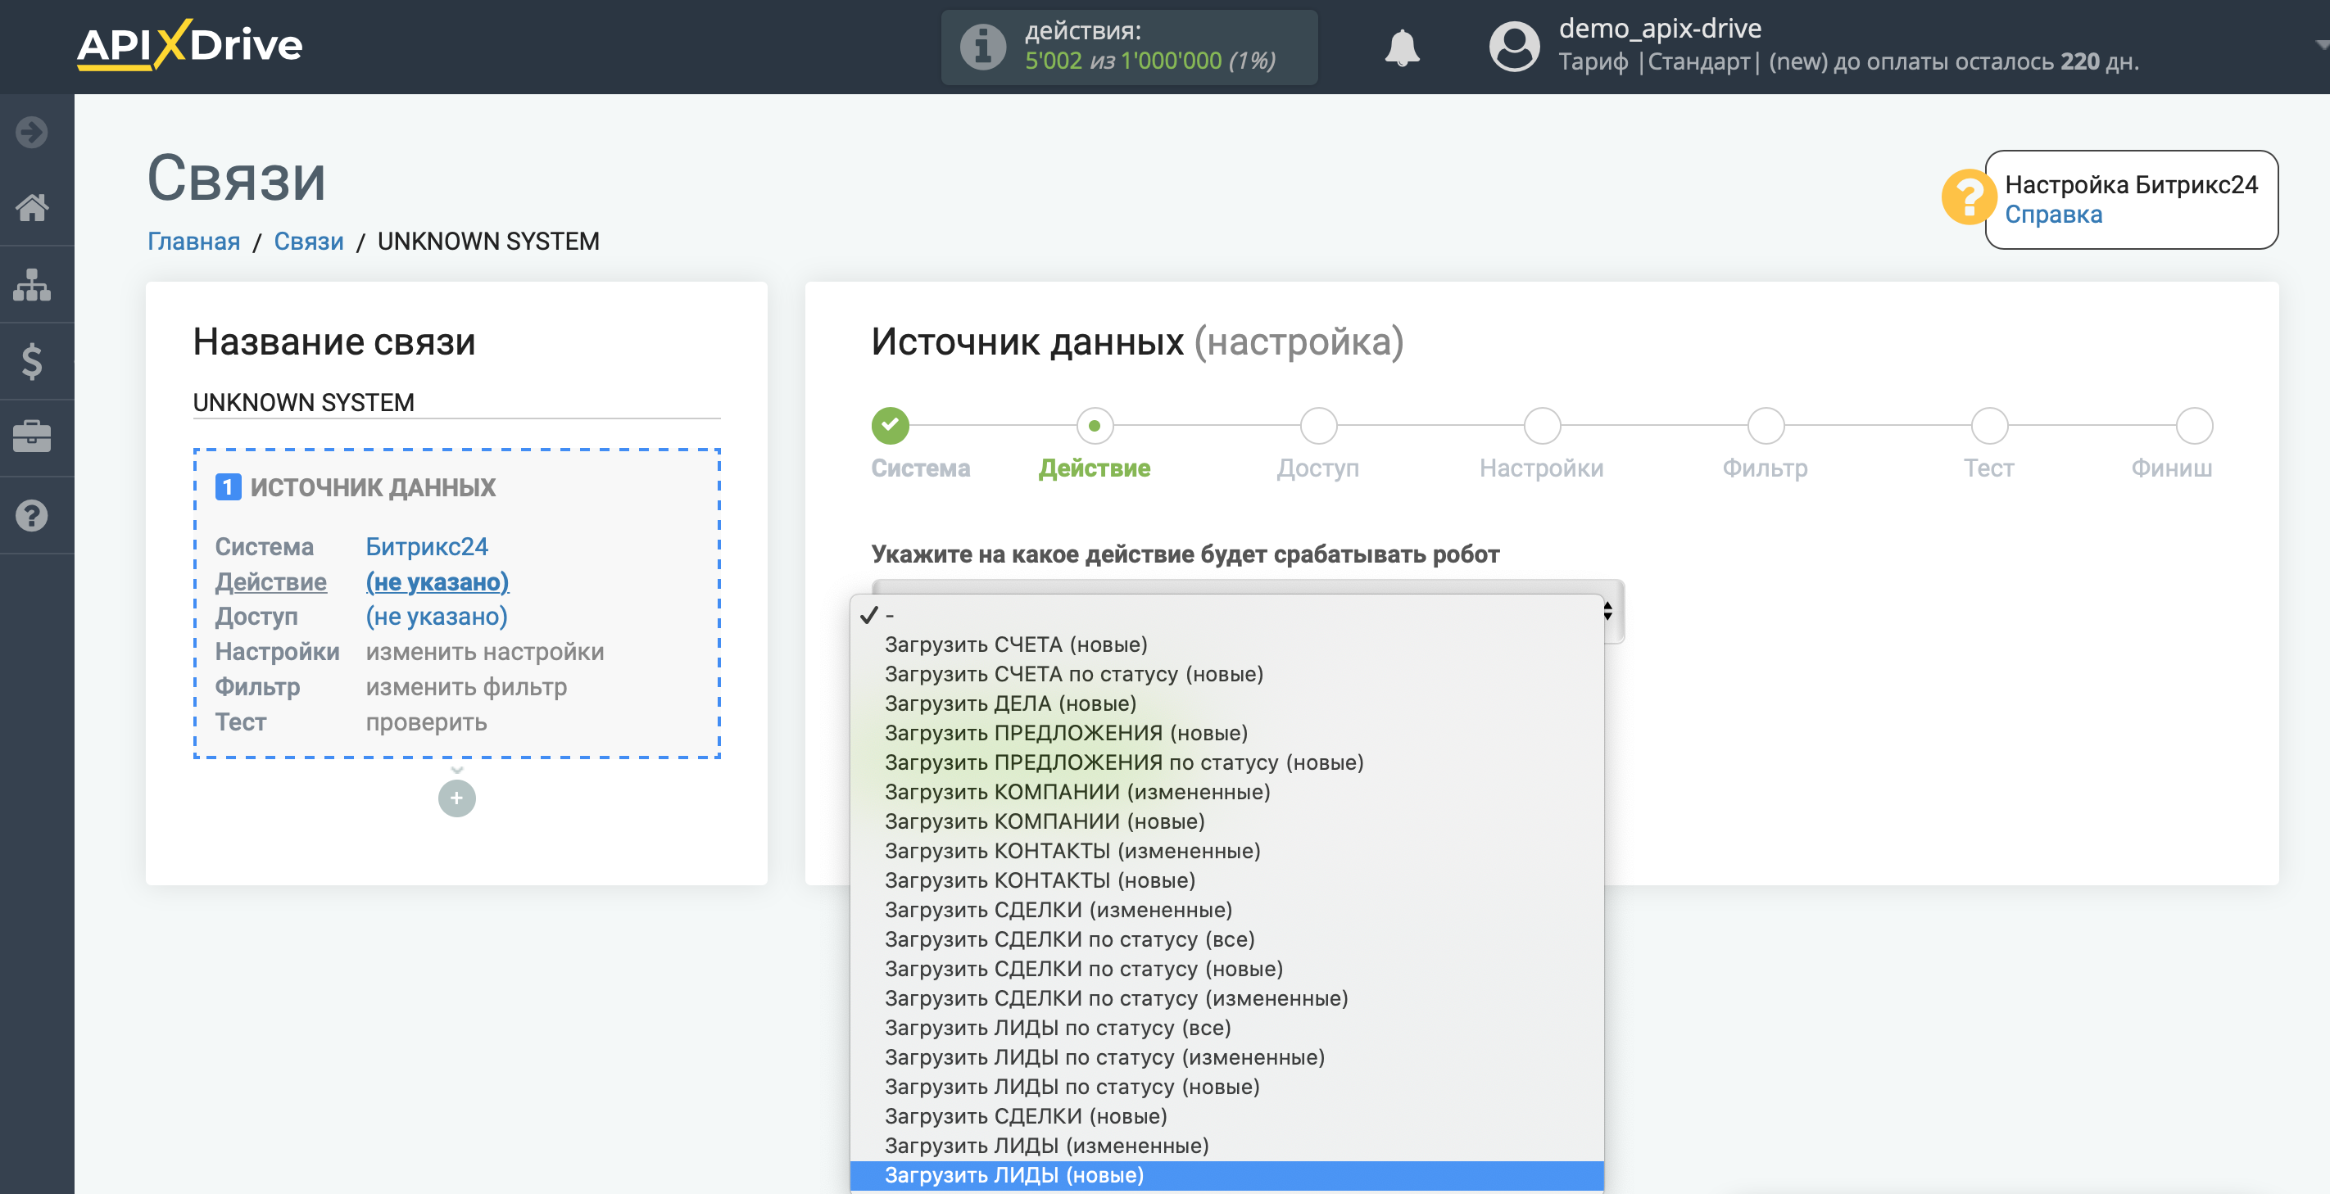The width and height of the screenshot is (2330, 1194).
Task: Go to Главная breadcrumb link
Action: 193,242
